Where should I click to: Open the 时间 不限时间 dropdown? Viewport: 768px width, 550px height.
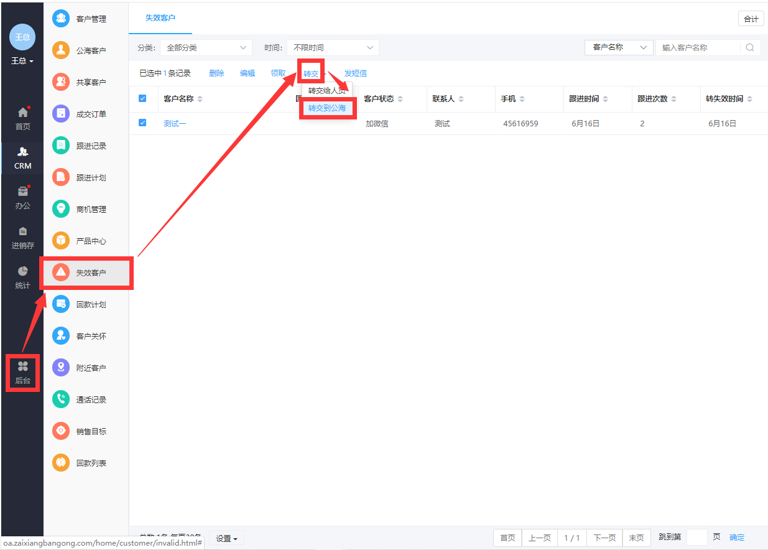click(333, 47)
